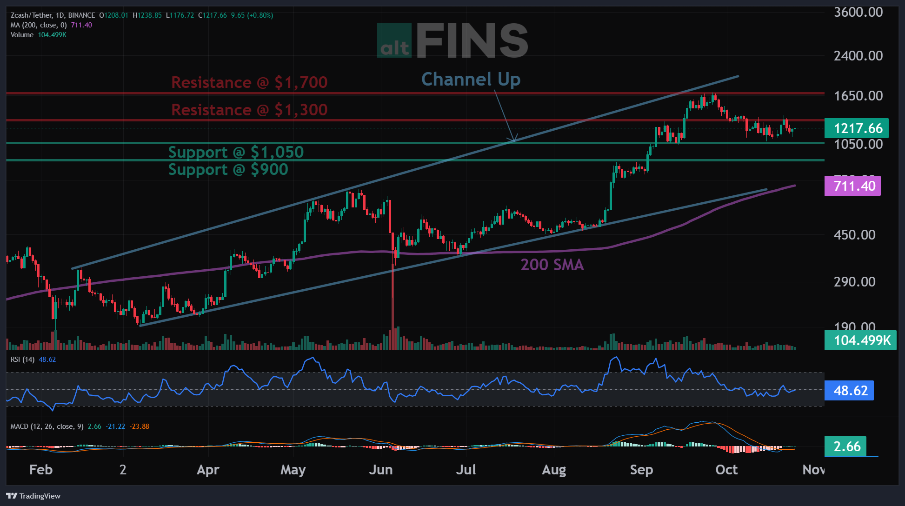Click the 1650.00 price scale label
Viewport: 905px width, 506px height.
pyautogui.click(x=858, y=96)
